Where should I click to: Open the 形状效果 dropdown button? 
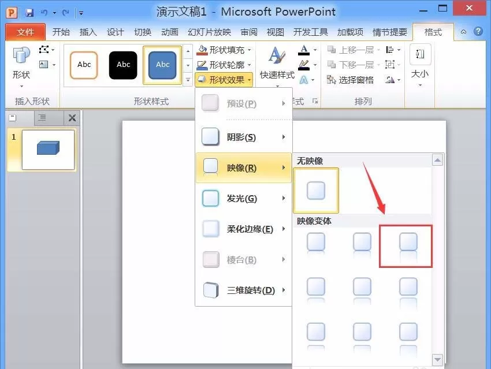224,80
